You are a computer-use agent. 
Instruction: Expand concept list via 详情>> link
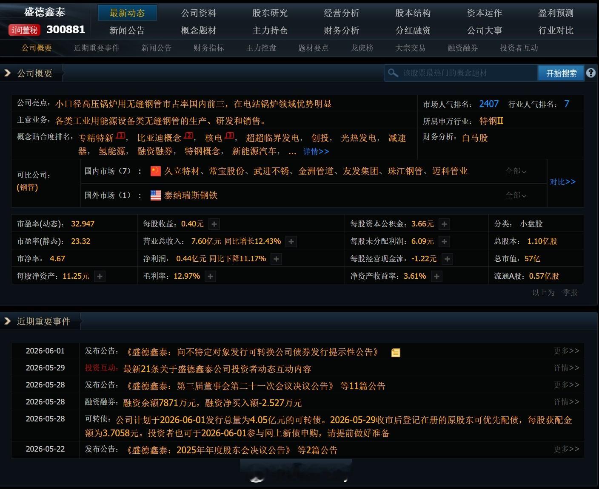coord(316,152)
